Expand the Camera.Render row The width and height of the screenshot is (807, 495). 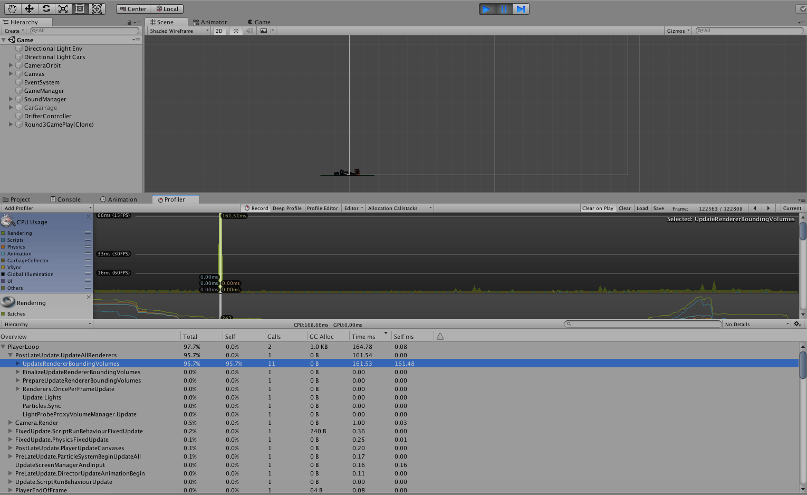[11, 423]
